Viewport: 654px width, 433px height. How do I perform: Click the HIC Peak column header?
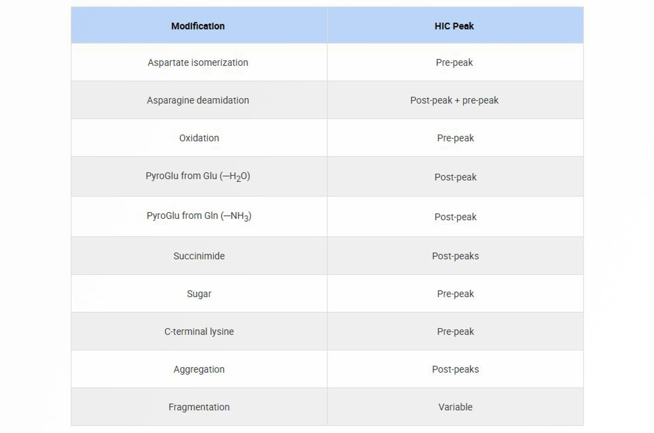(454, 26)
